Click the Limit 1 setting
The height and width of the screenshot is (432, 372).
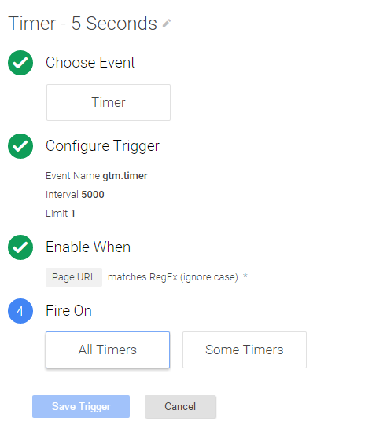pos(61,213)
